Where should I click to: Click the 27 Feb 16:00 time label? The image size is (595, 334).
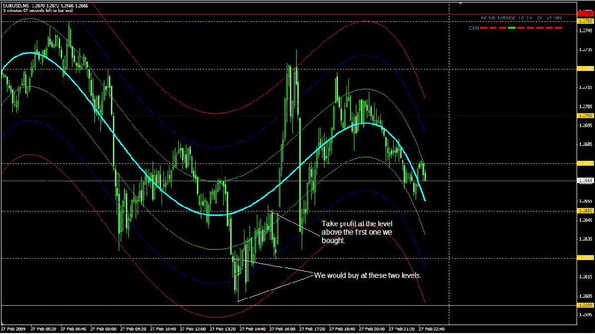(x=283, y=329)
